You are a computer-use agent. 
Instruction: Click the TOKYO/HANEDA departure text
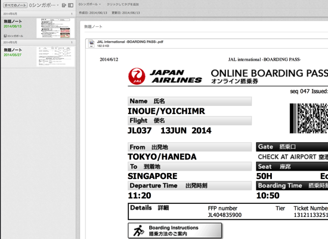click(162, 157)
